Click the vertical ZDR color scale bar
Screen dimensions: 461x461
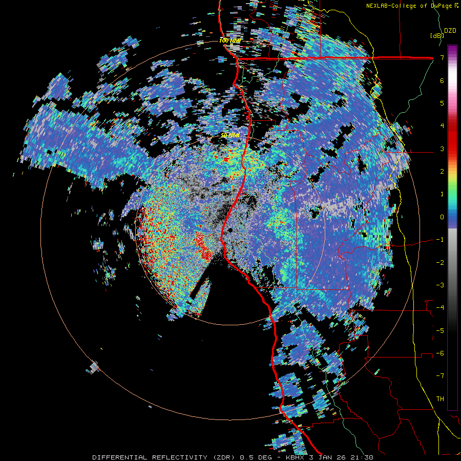(x=452, y=227)
